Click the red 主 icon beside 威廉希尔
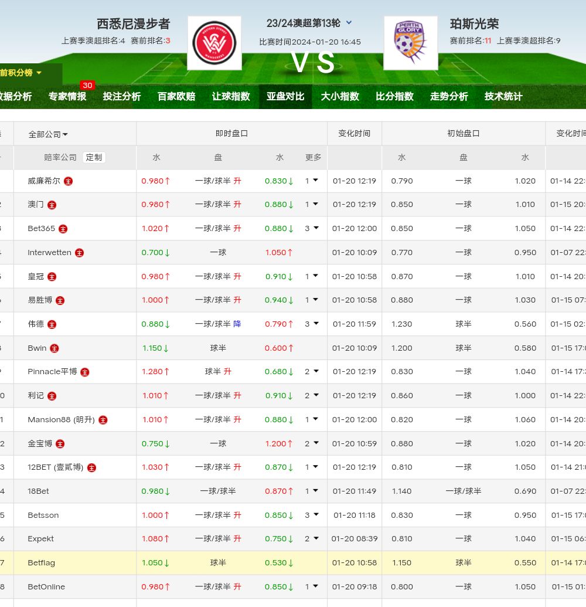Viewport: 586px width, 607px height. pyautogui.click(x=69, y=181)
